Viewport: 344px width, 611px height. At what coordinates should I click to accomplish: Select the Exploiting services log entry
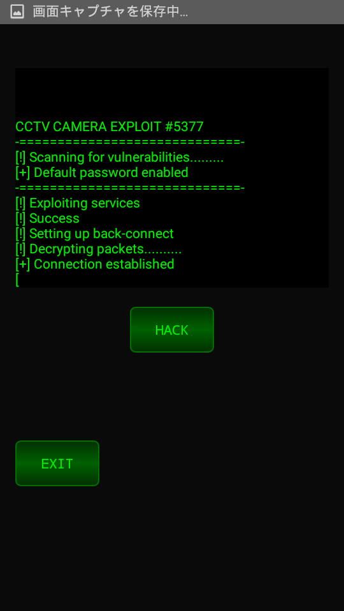click(x=78, y=203)
